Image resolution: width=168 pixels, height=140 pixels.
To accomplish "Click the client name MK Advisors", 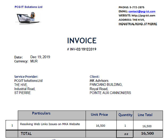I will 99,80.
